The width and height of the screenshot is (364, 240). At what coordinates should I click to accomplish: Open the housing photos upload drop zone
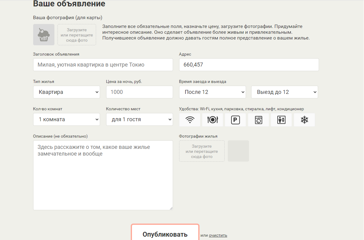[x=202, y=151]
